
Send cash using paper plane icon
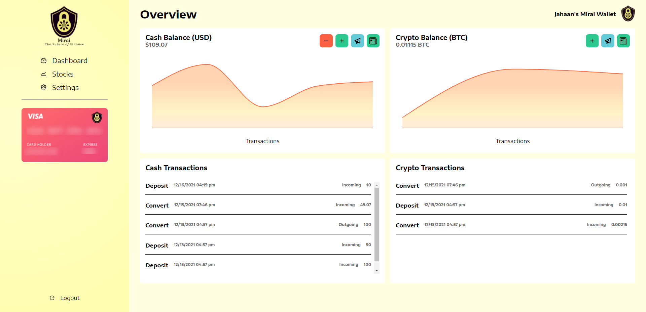[x=357, y=41]
